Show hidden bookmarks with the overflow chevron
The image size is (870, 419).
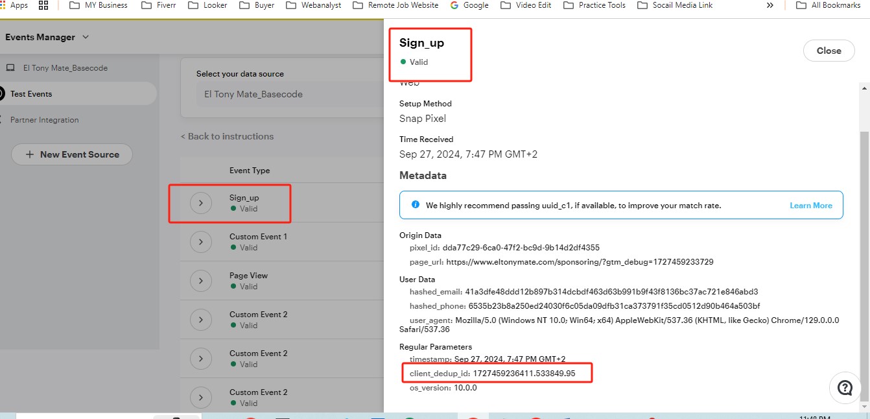770,5
